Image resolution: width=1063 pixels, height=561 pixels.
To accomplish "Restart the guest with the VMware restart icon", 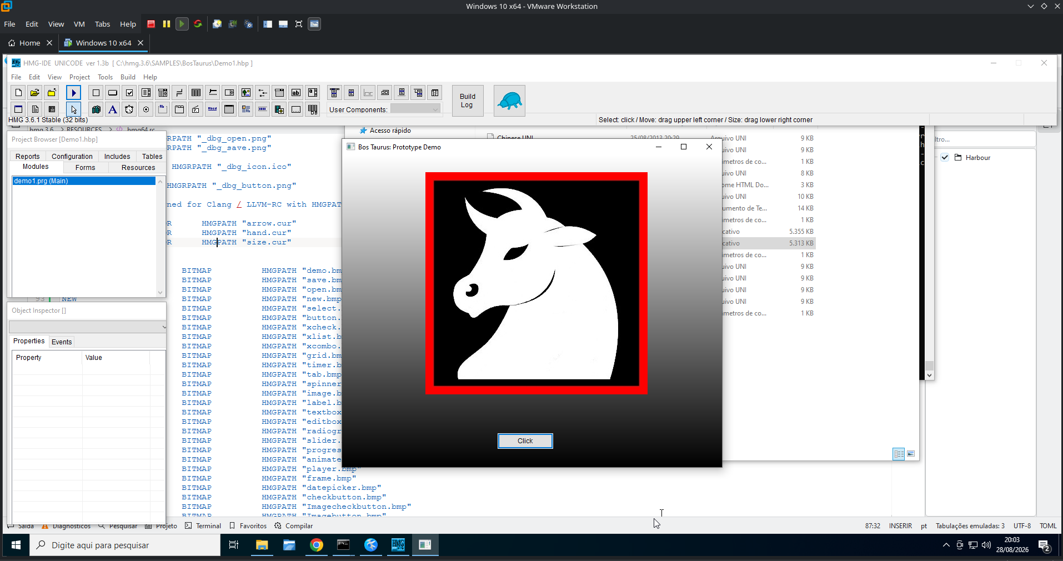I will 198,24.
